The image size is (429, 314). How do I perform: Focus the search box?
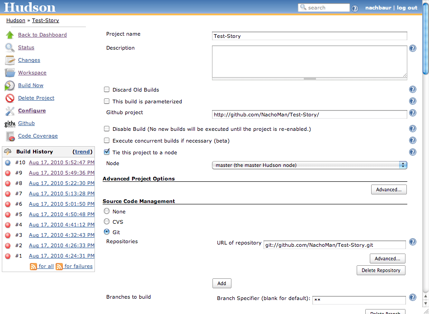point(324,8)
